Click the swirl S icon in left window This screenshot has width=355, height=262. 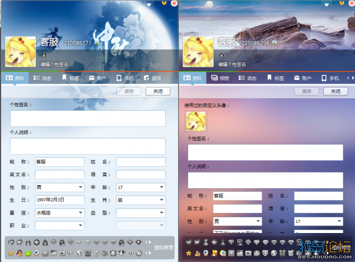[x=79, y=253]
